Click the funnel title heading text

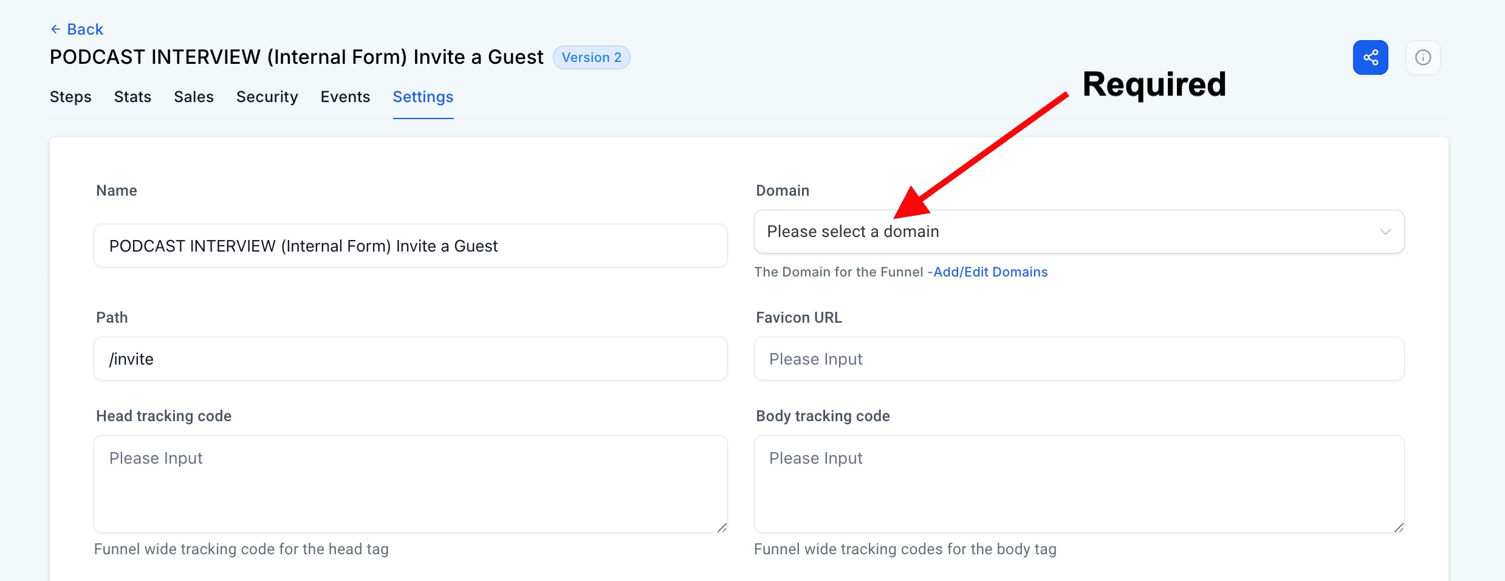click(x=297, y=57)
